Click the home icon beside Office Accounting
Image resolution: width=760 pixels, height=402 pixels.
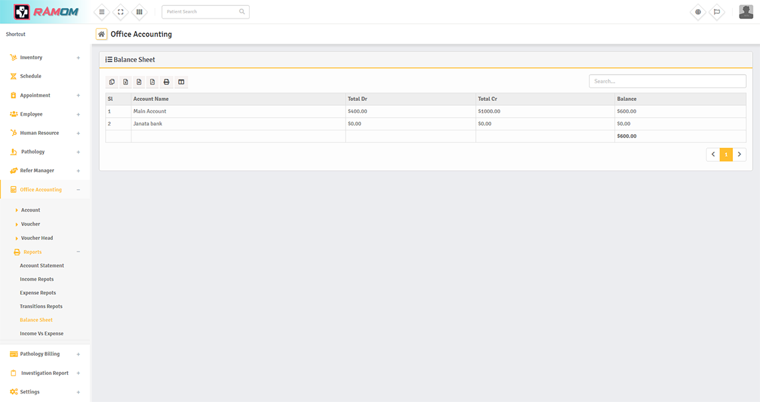click(x=101, y=34)
